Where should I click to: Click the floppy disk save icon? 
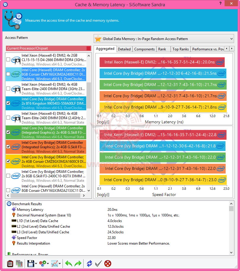tap(31, 264)
